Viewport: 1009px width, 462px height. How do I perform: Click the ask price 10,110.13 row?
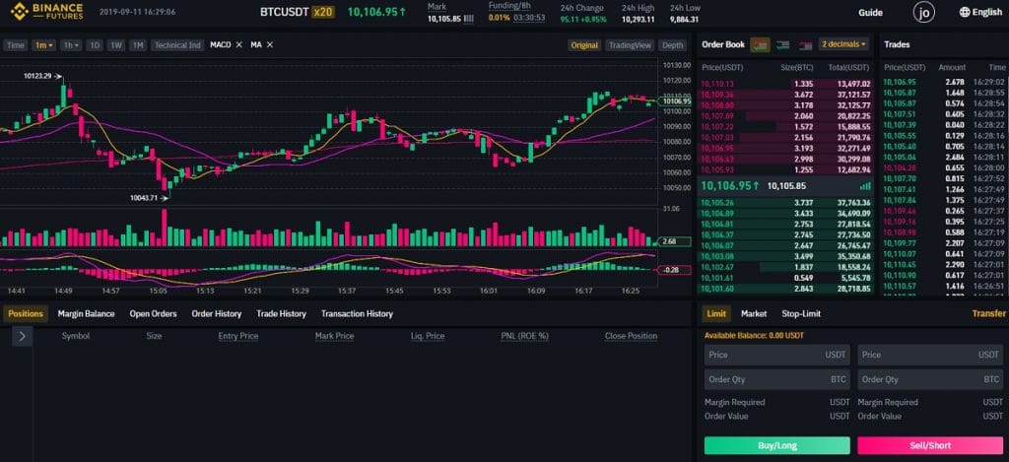785,84
